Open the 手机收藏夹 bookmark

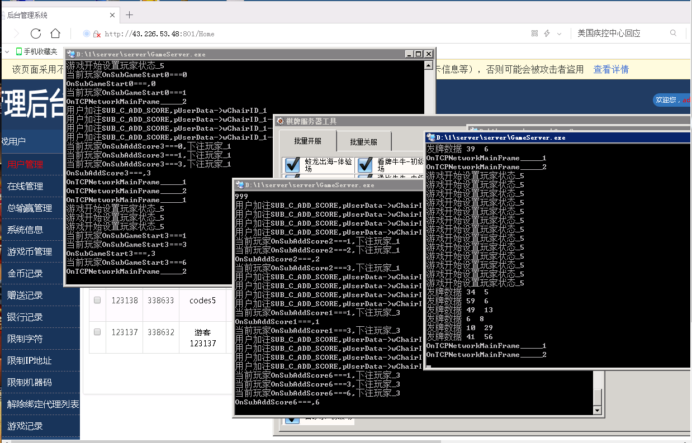(x=37, y=51)
